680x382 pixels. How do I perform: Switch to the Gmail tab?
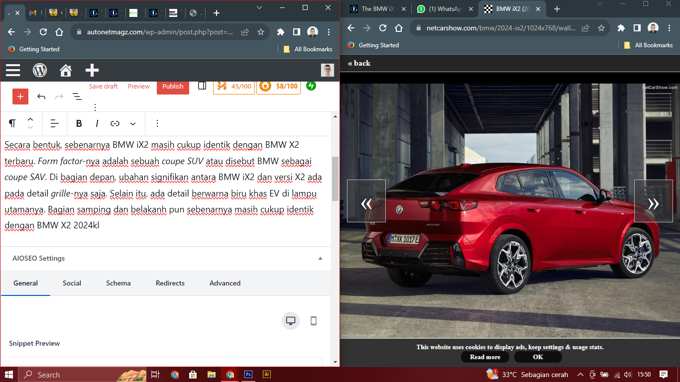tap(36, 13)
